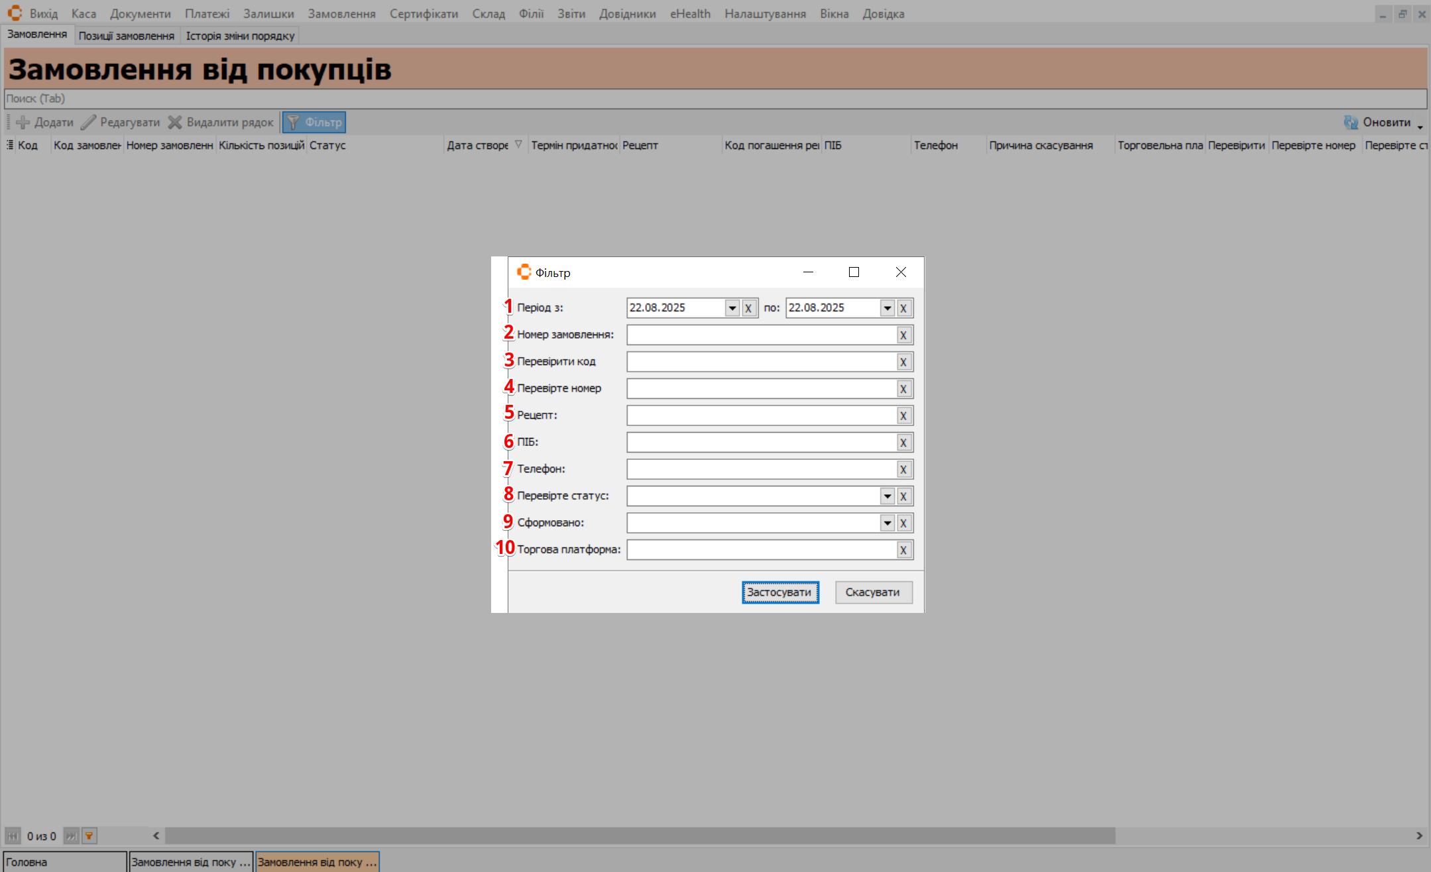Clear the Рецепт field using X button
The height and width of the screenshot is (872, 1431).
coord(903,416)
